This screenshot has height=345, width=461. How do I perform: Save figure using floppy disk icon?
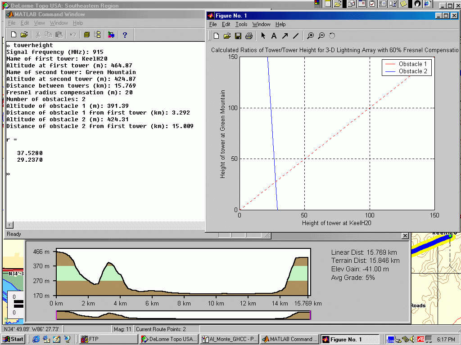pyautogui.click(x=238, y=36)
